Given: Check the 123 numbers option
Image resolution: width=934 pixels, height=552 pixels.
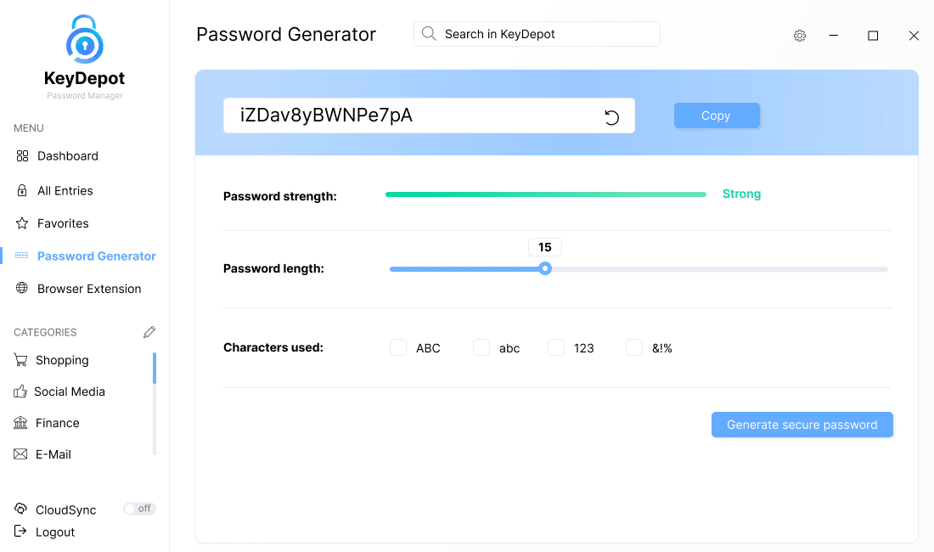Looking at the screenshot, I should [x=556, y=347].
